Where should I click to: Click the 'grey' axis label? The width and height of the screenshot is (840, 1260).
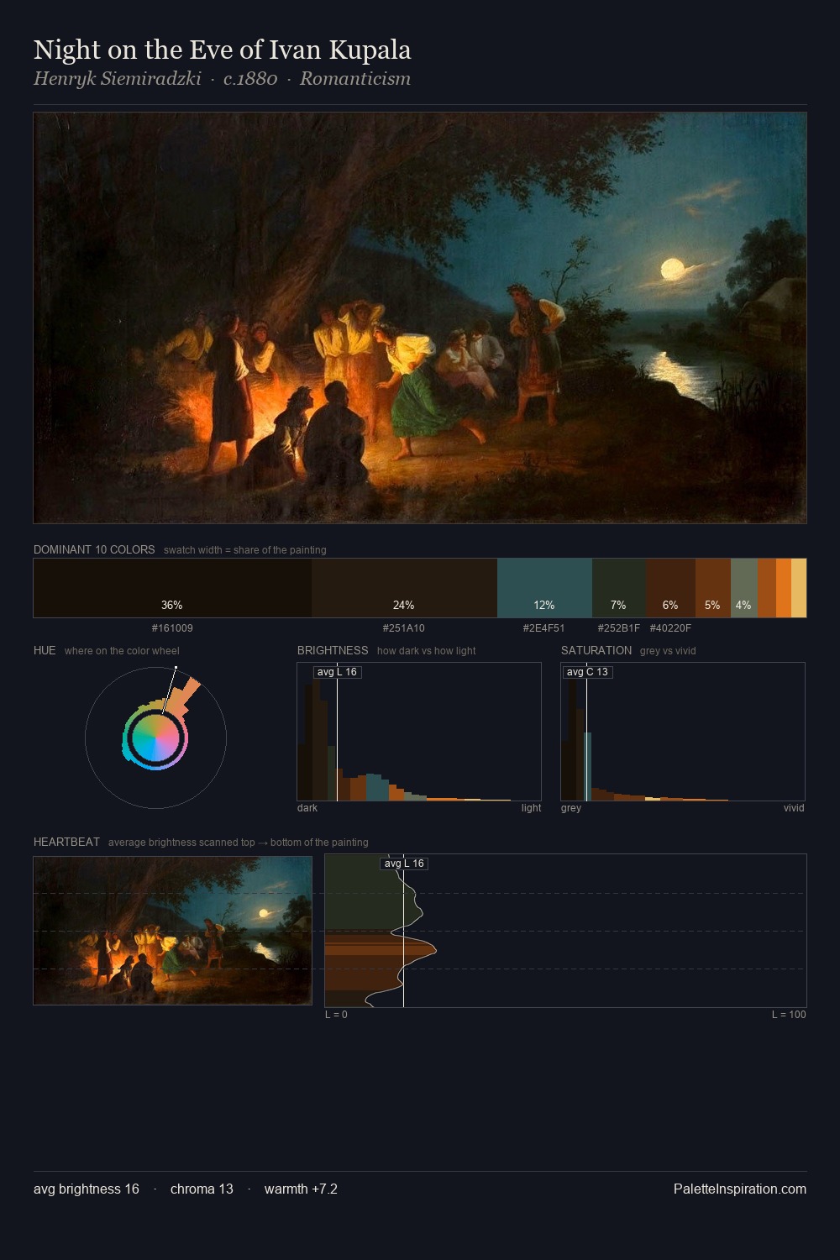point(571,808)
